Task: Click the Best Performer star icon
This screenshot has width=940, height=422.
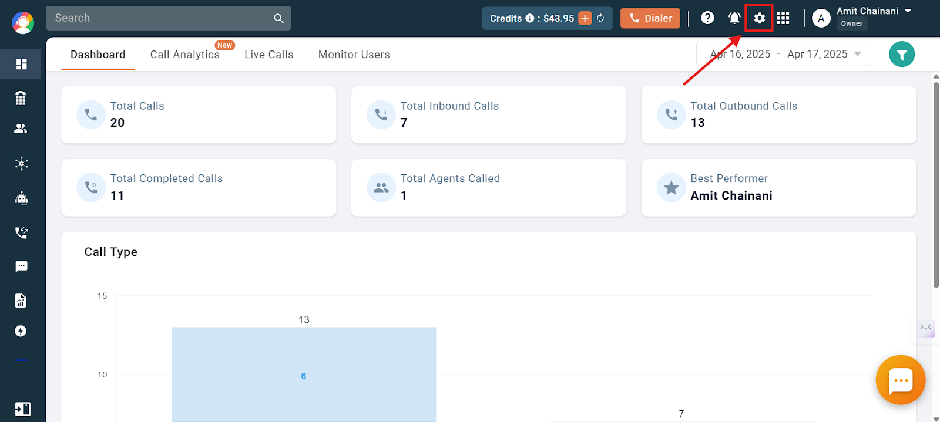Action: tap(672, 187)
